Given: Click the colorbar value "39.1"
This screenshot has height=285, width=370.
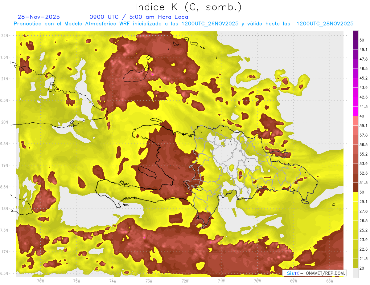Looking at the screenshot, I should click(x=364, y=125).
